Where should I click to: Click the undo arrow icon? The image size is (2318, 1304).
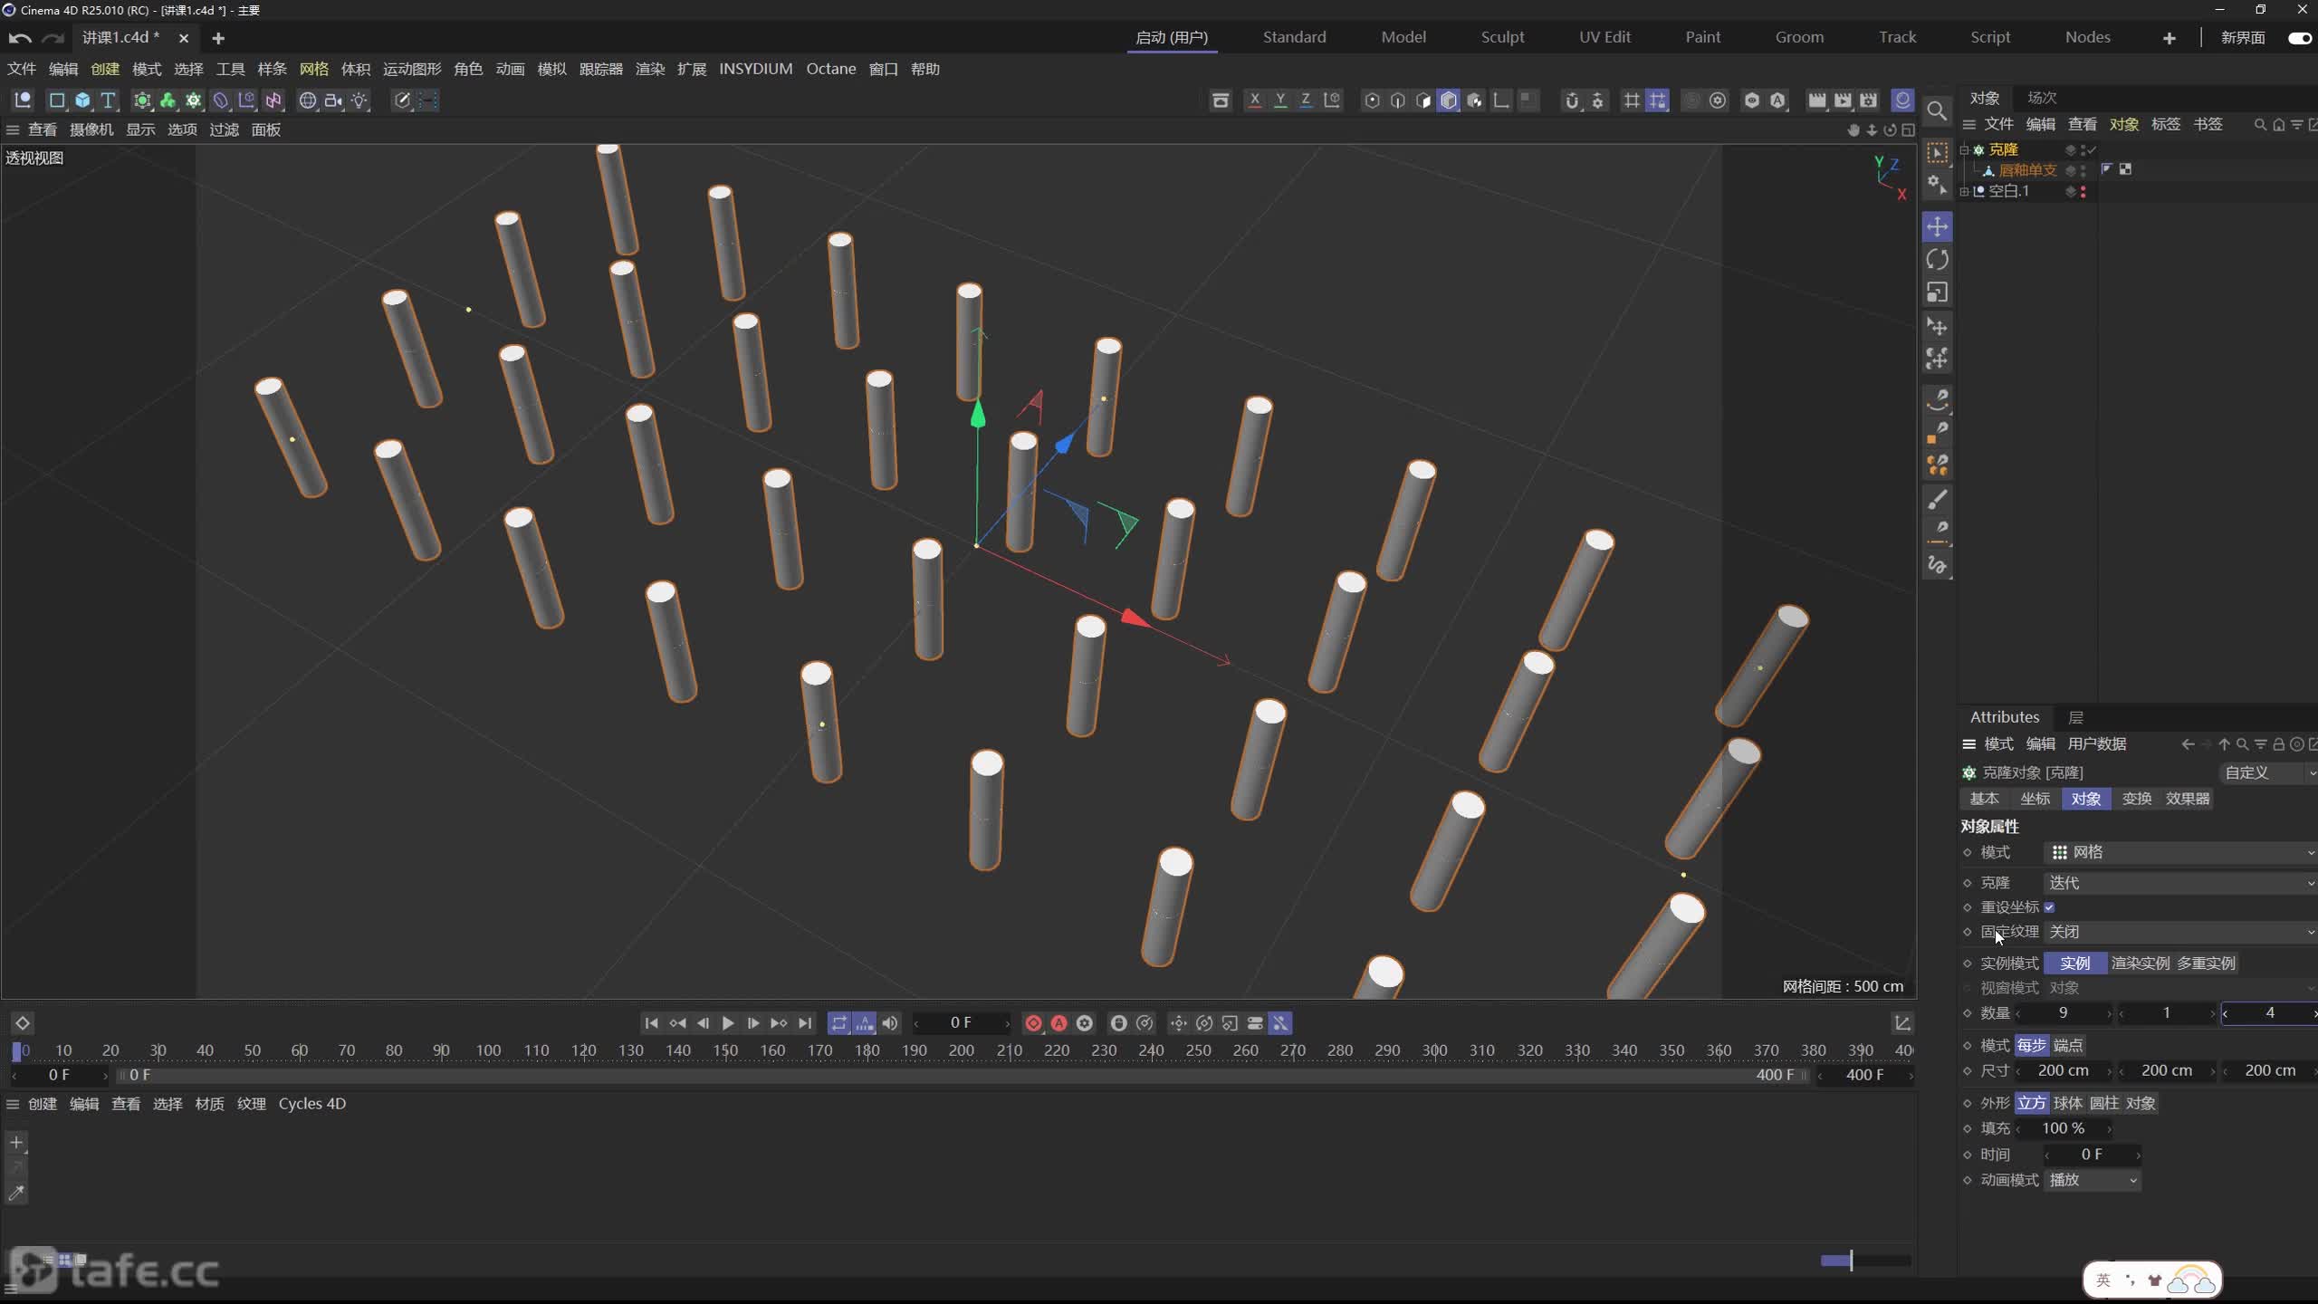(x=20, y=38)
